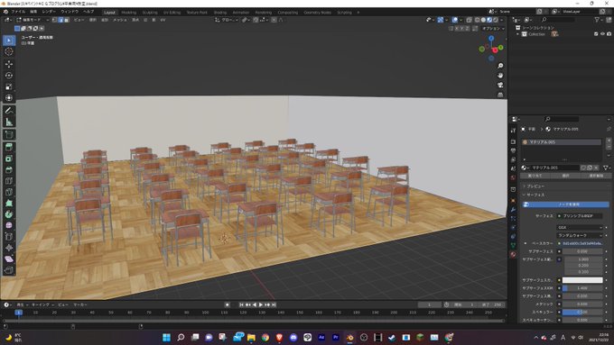Open the ランダムウォーク subsurface method dropdown
This screenshot has width=614, height=345.
click(x=580, y=236)
